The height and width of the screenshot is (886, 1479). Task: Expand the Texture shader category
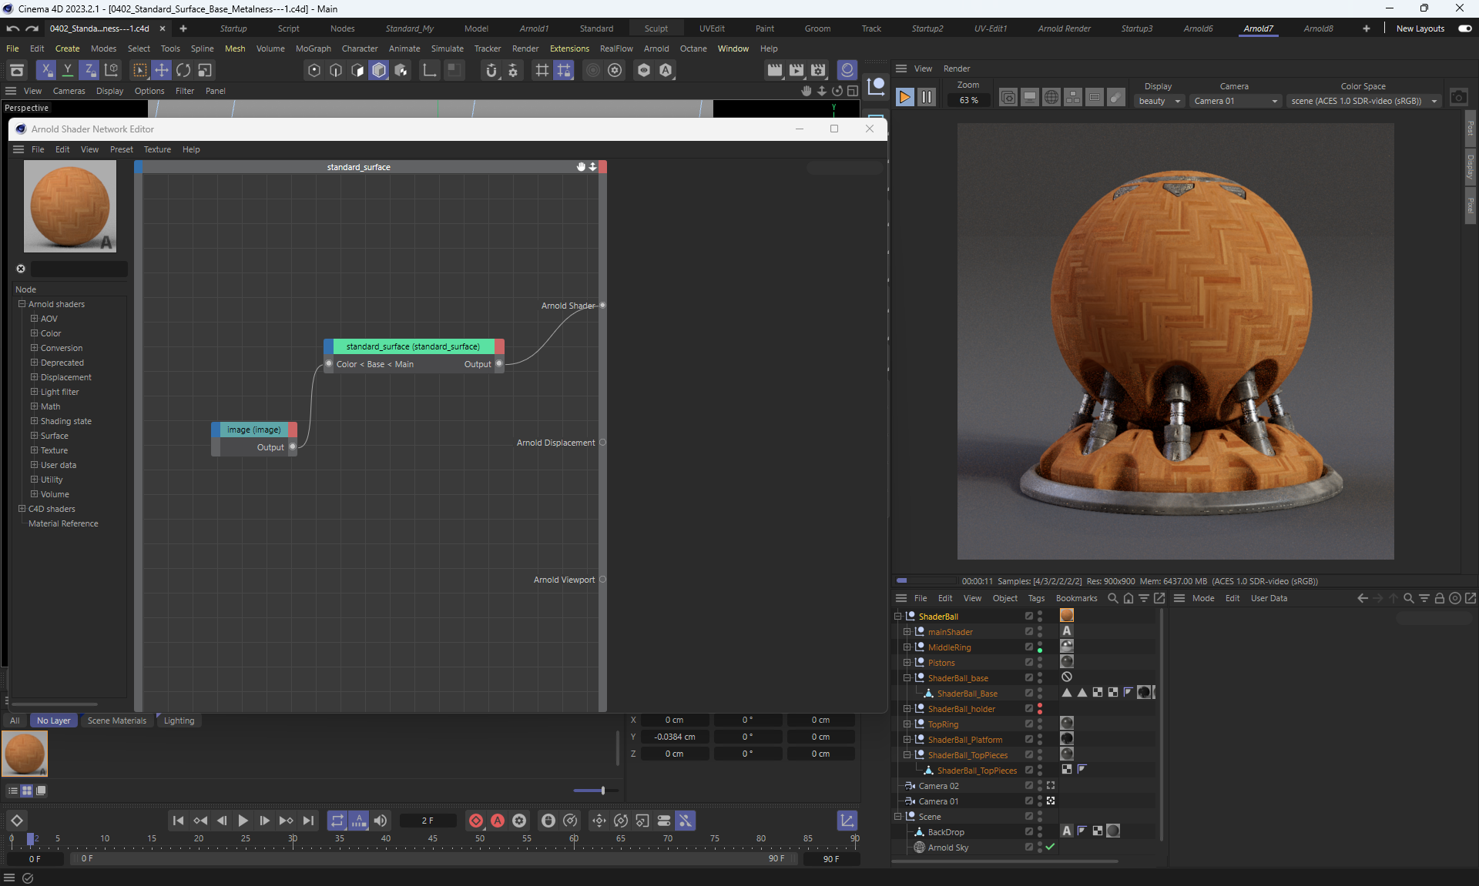34,450
